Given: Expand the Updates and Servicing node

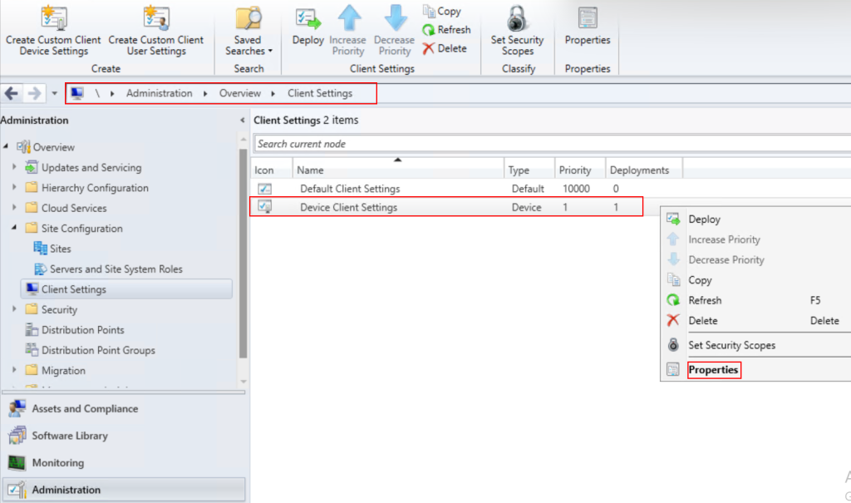Looking at the screenshot, I should click(x=15, y=168).
